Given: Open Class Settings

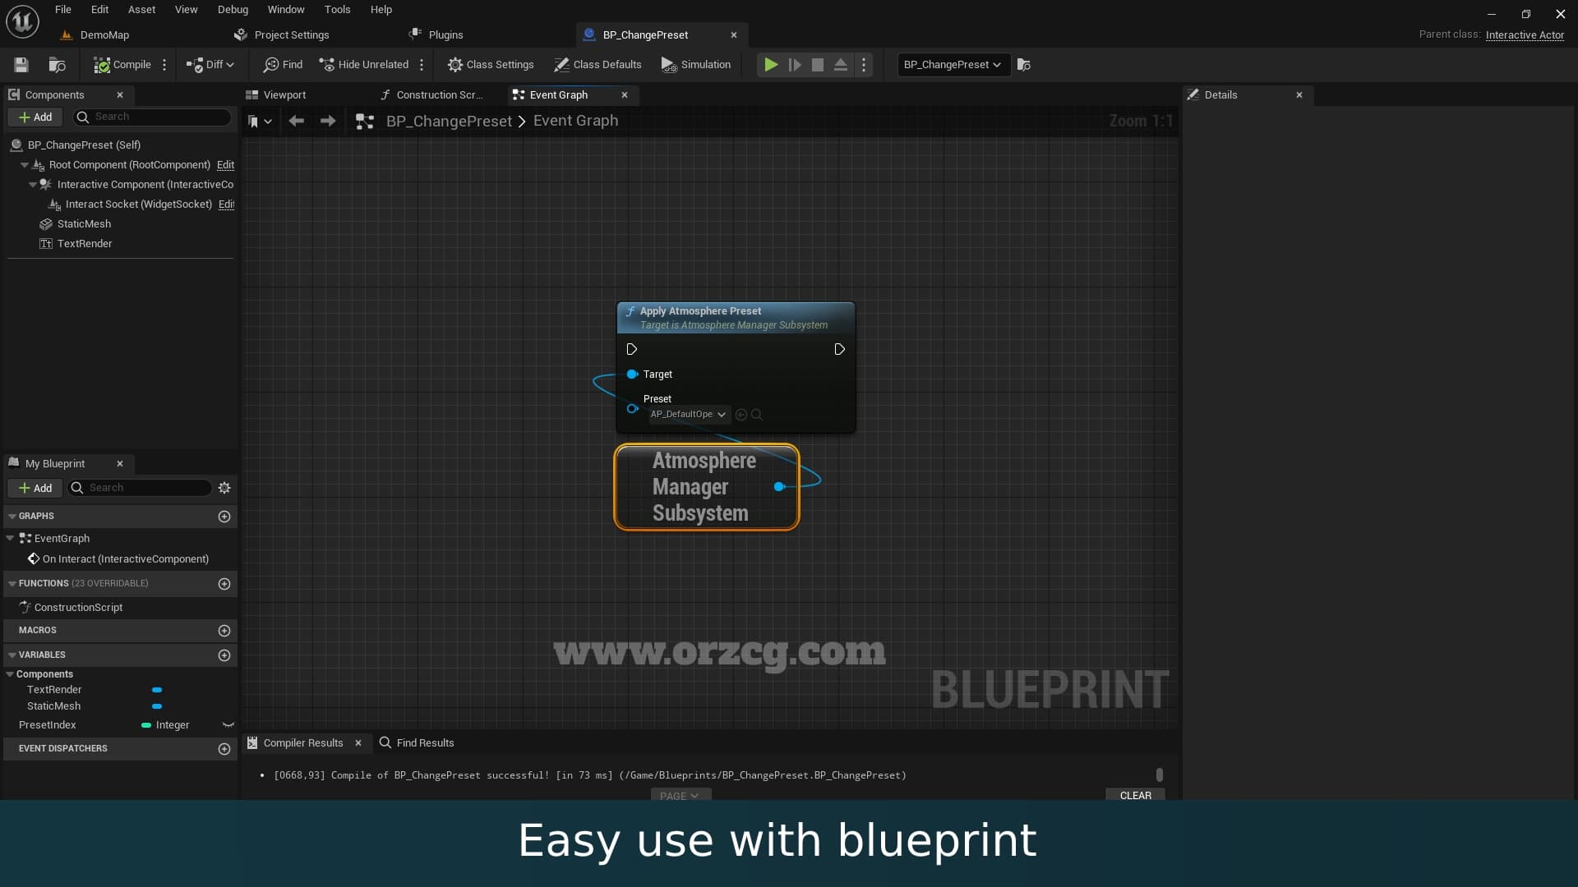Looking at the screenshot, I should [x=491, y=65].
